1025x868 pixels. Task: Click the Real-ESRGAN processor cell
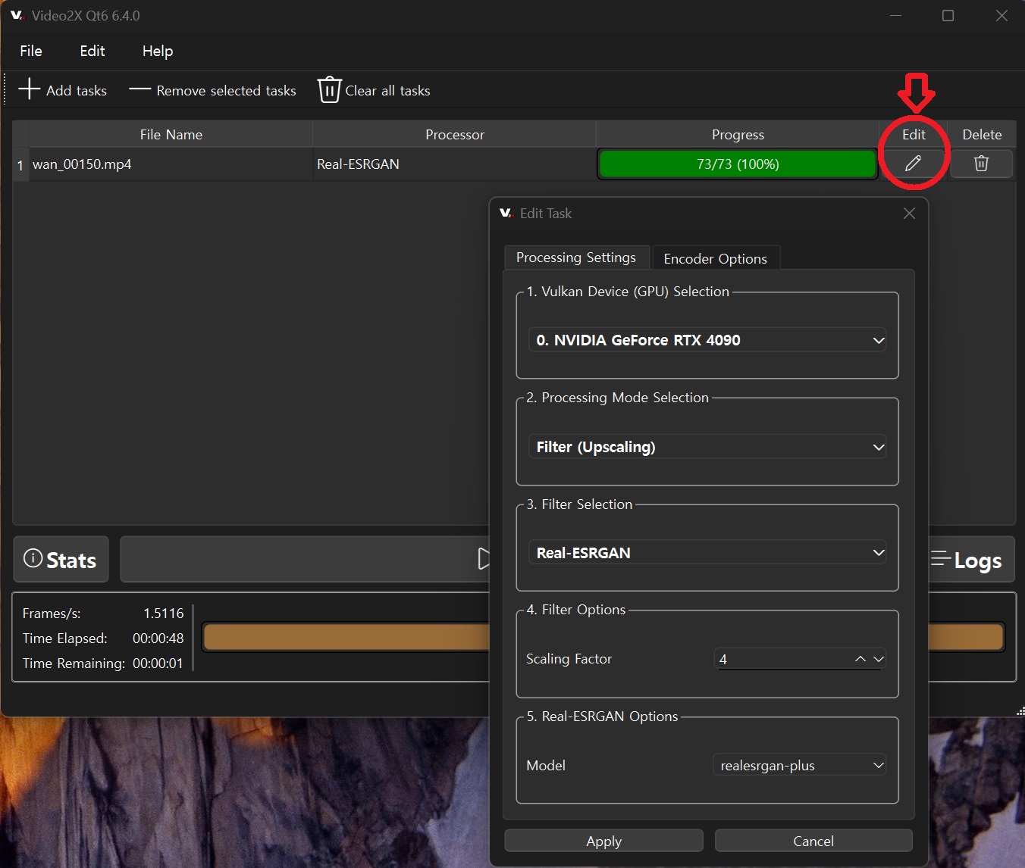tap(454, 164)
